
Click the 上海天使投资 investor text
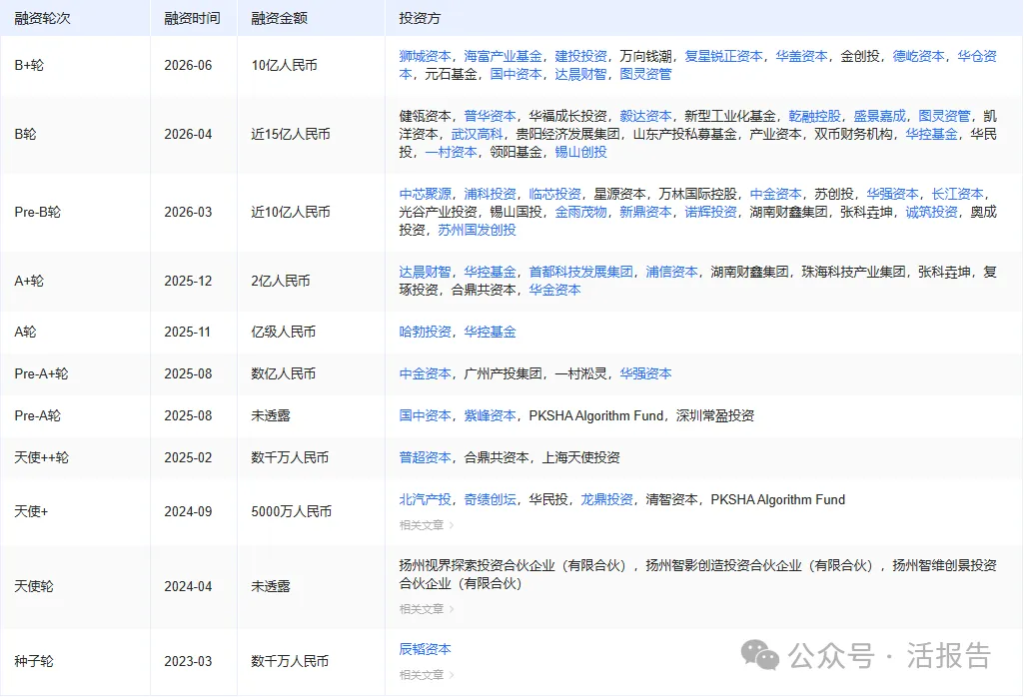580,457
